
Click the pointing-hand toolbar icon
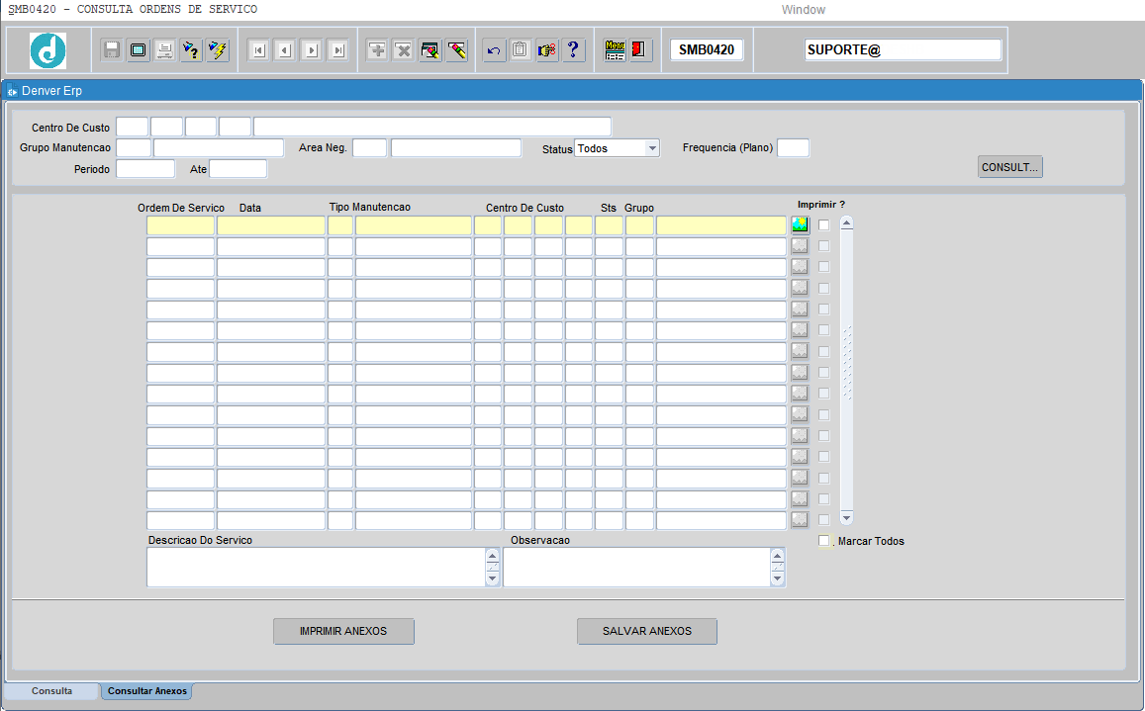point(547,50)
